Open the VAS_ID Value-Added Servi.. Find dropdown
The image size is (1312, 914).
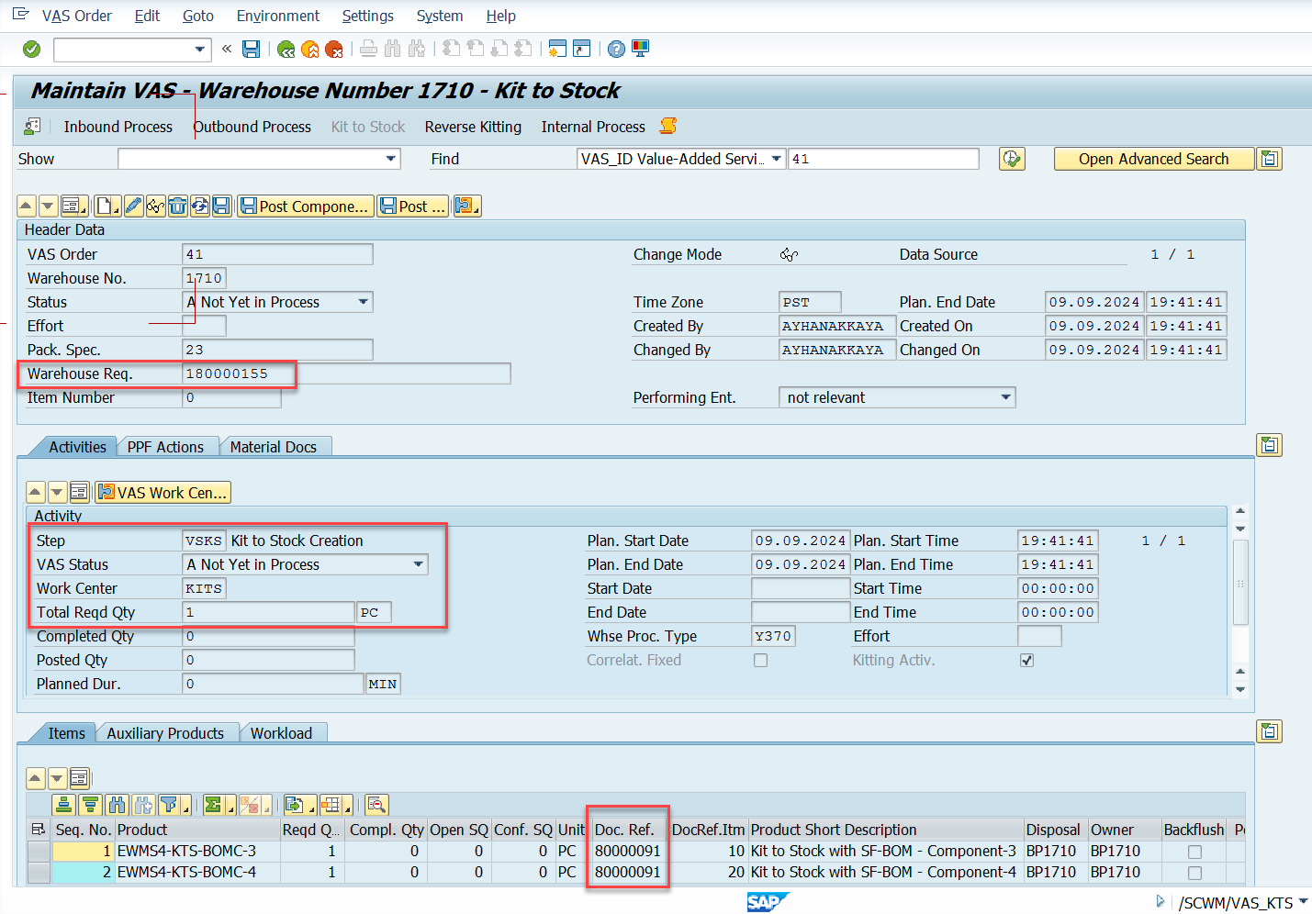pos(777,159)
